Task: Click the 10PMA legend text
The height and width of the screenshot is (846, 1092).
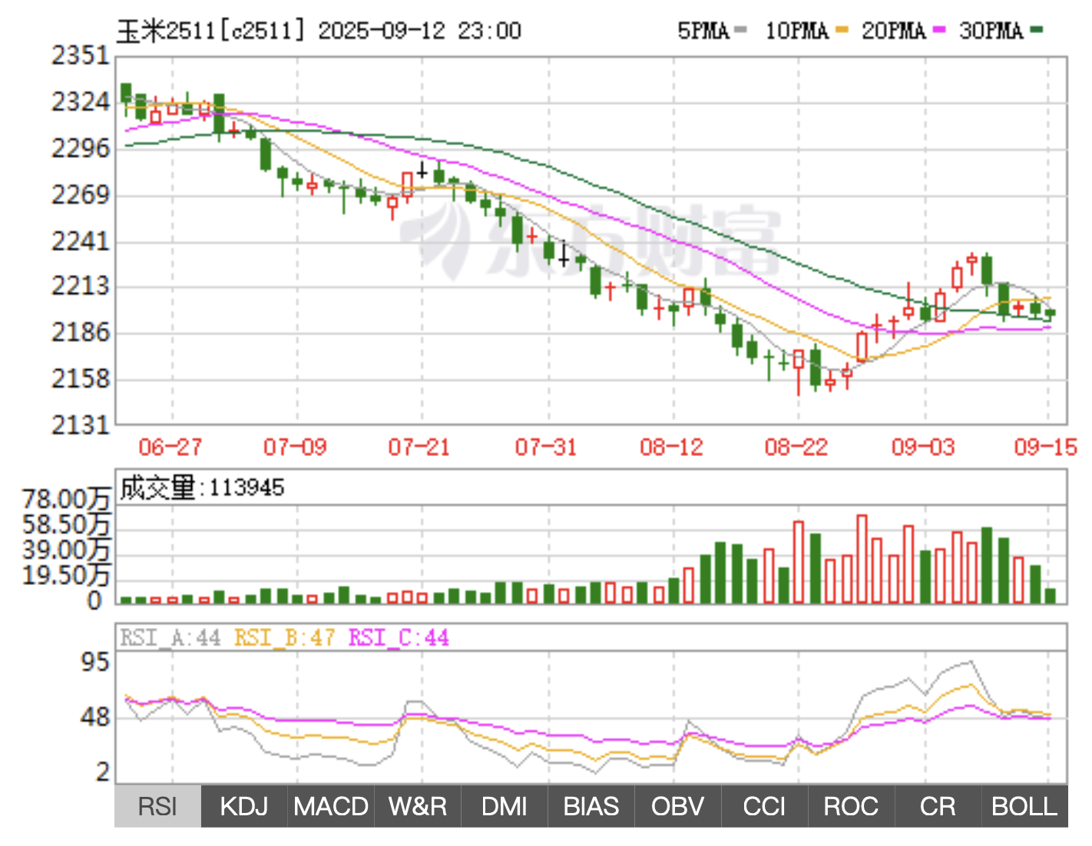Action: pos(797,31)
